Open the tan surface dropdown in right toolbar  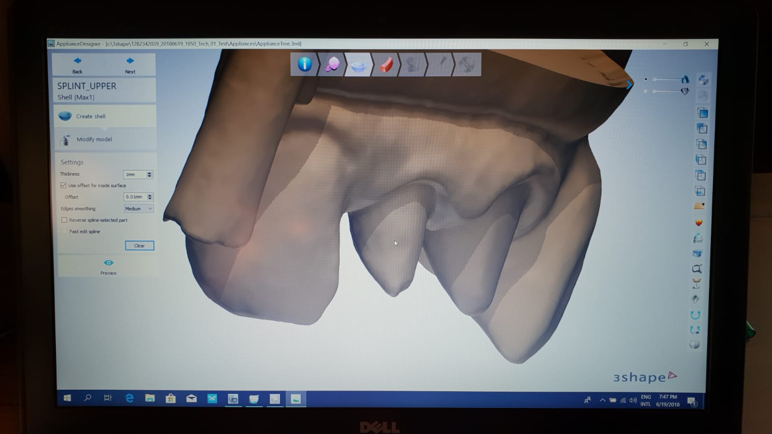coord(699,206)
